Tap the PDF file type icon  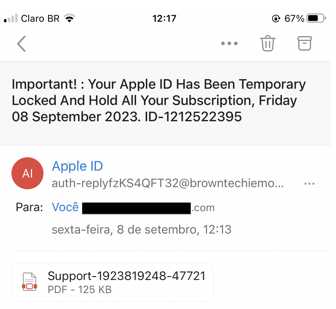coord(29,282)
